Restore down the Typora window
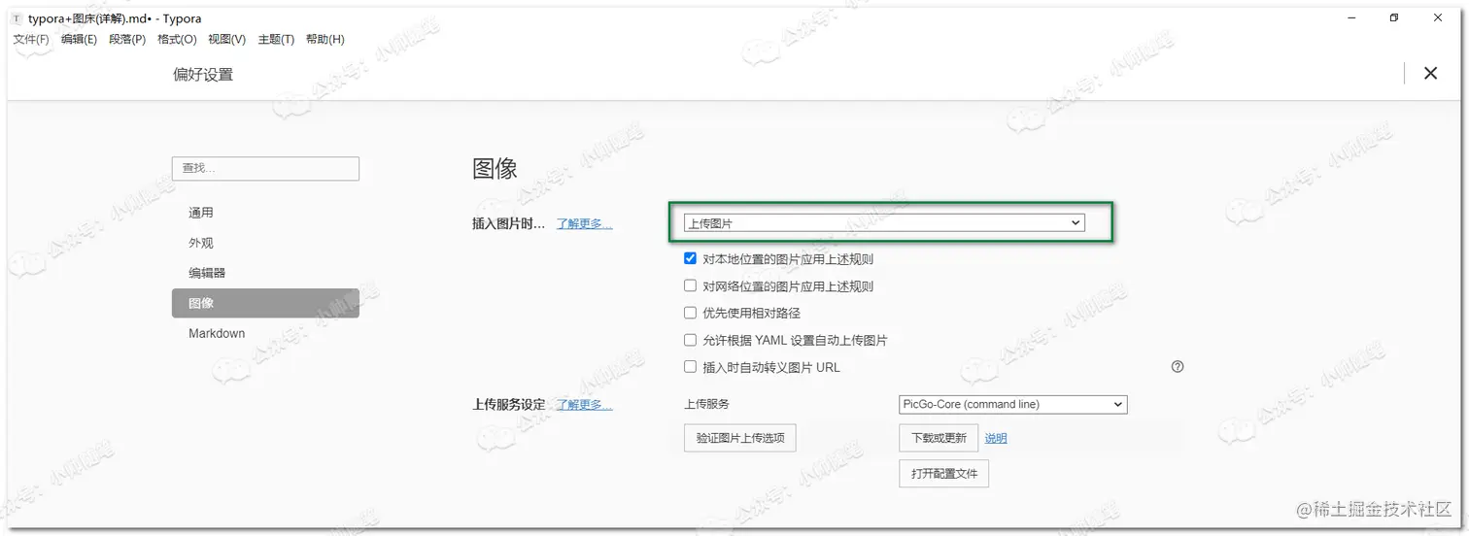1469x536 pixels. pos(1393,17)
